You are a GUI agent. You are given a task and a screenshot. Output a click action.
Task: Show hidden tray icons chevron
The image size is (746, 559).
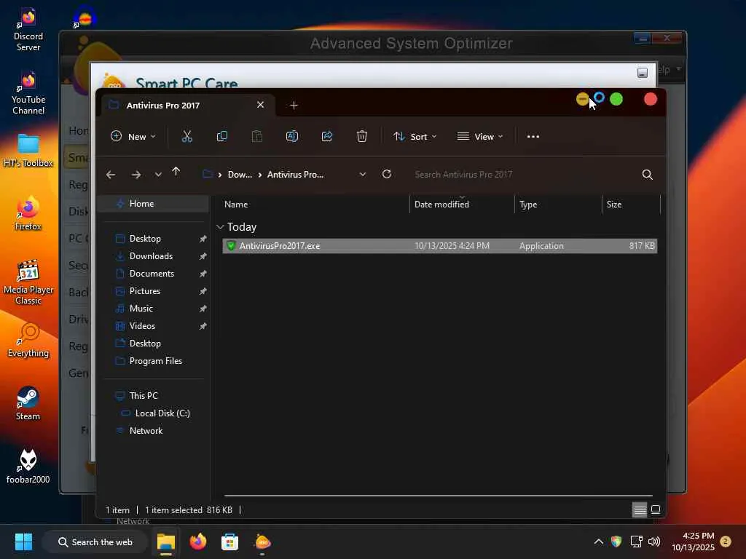click(x=599, y=542)
